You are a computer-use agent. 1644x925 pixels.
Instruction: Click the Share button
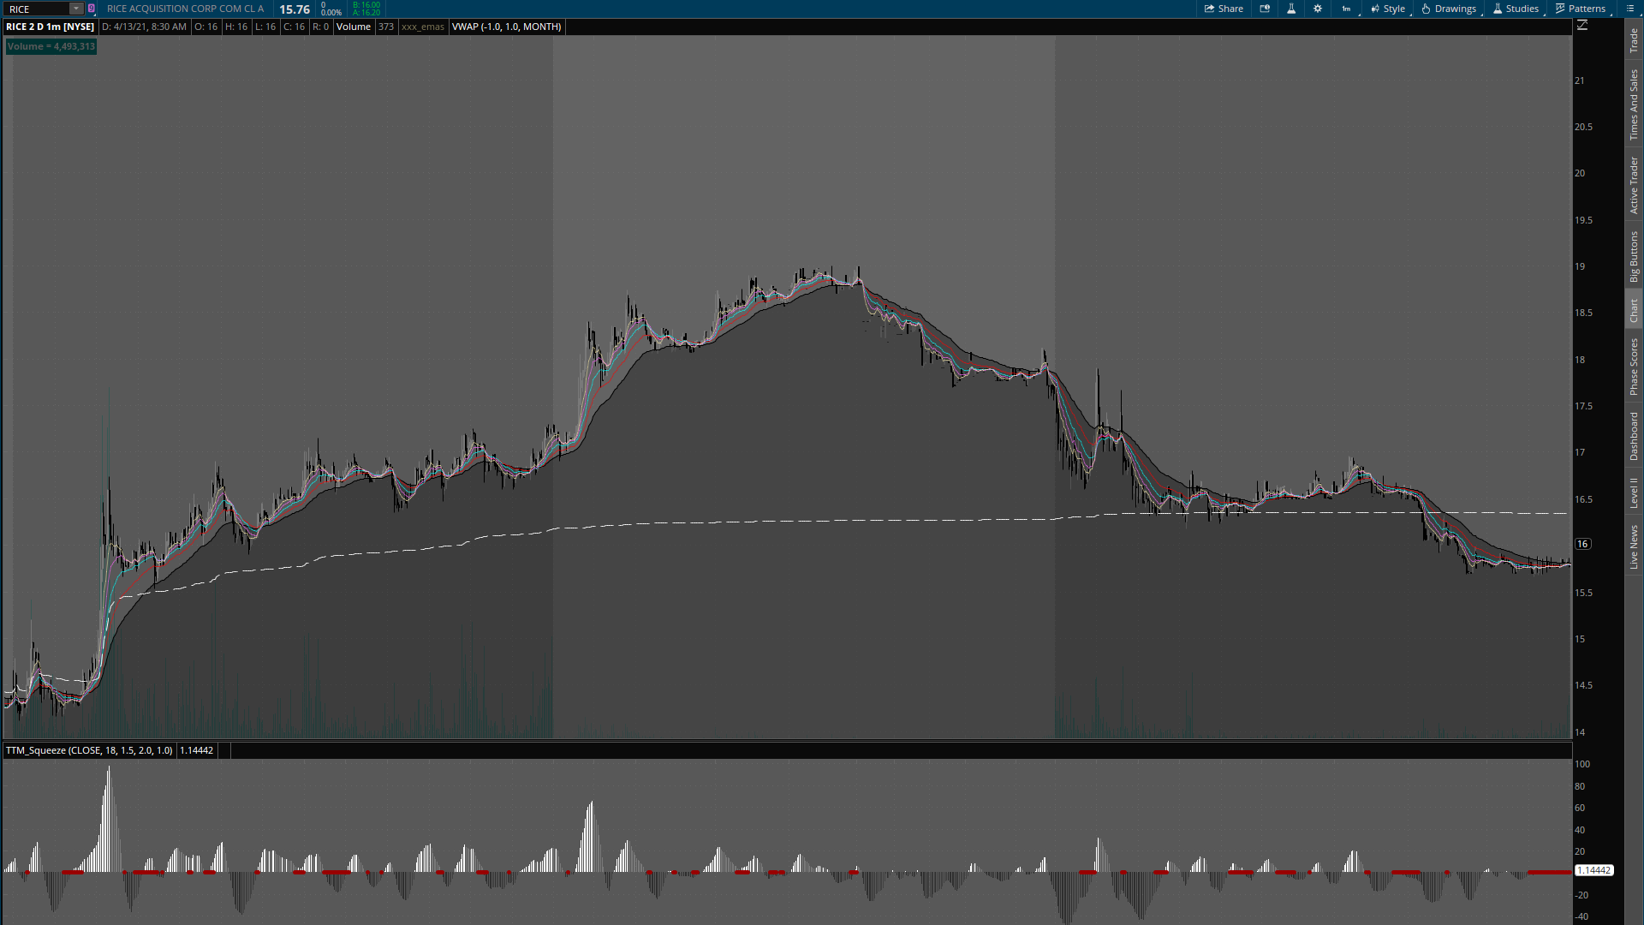pyautogui.click(x=1224, y=9)
